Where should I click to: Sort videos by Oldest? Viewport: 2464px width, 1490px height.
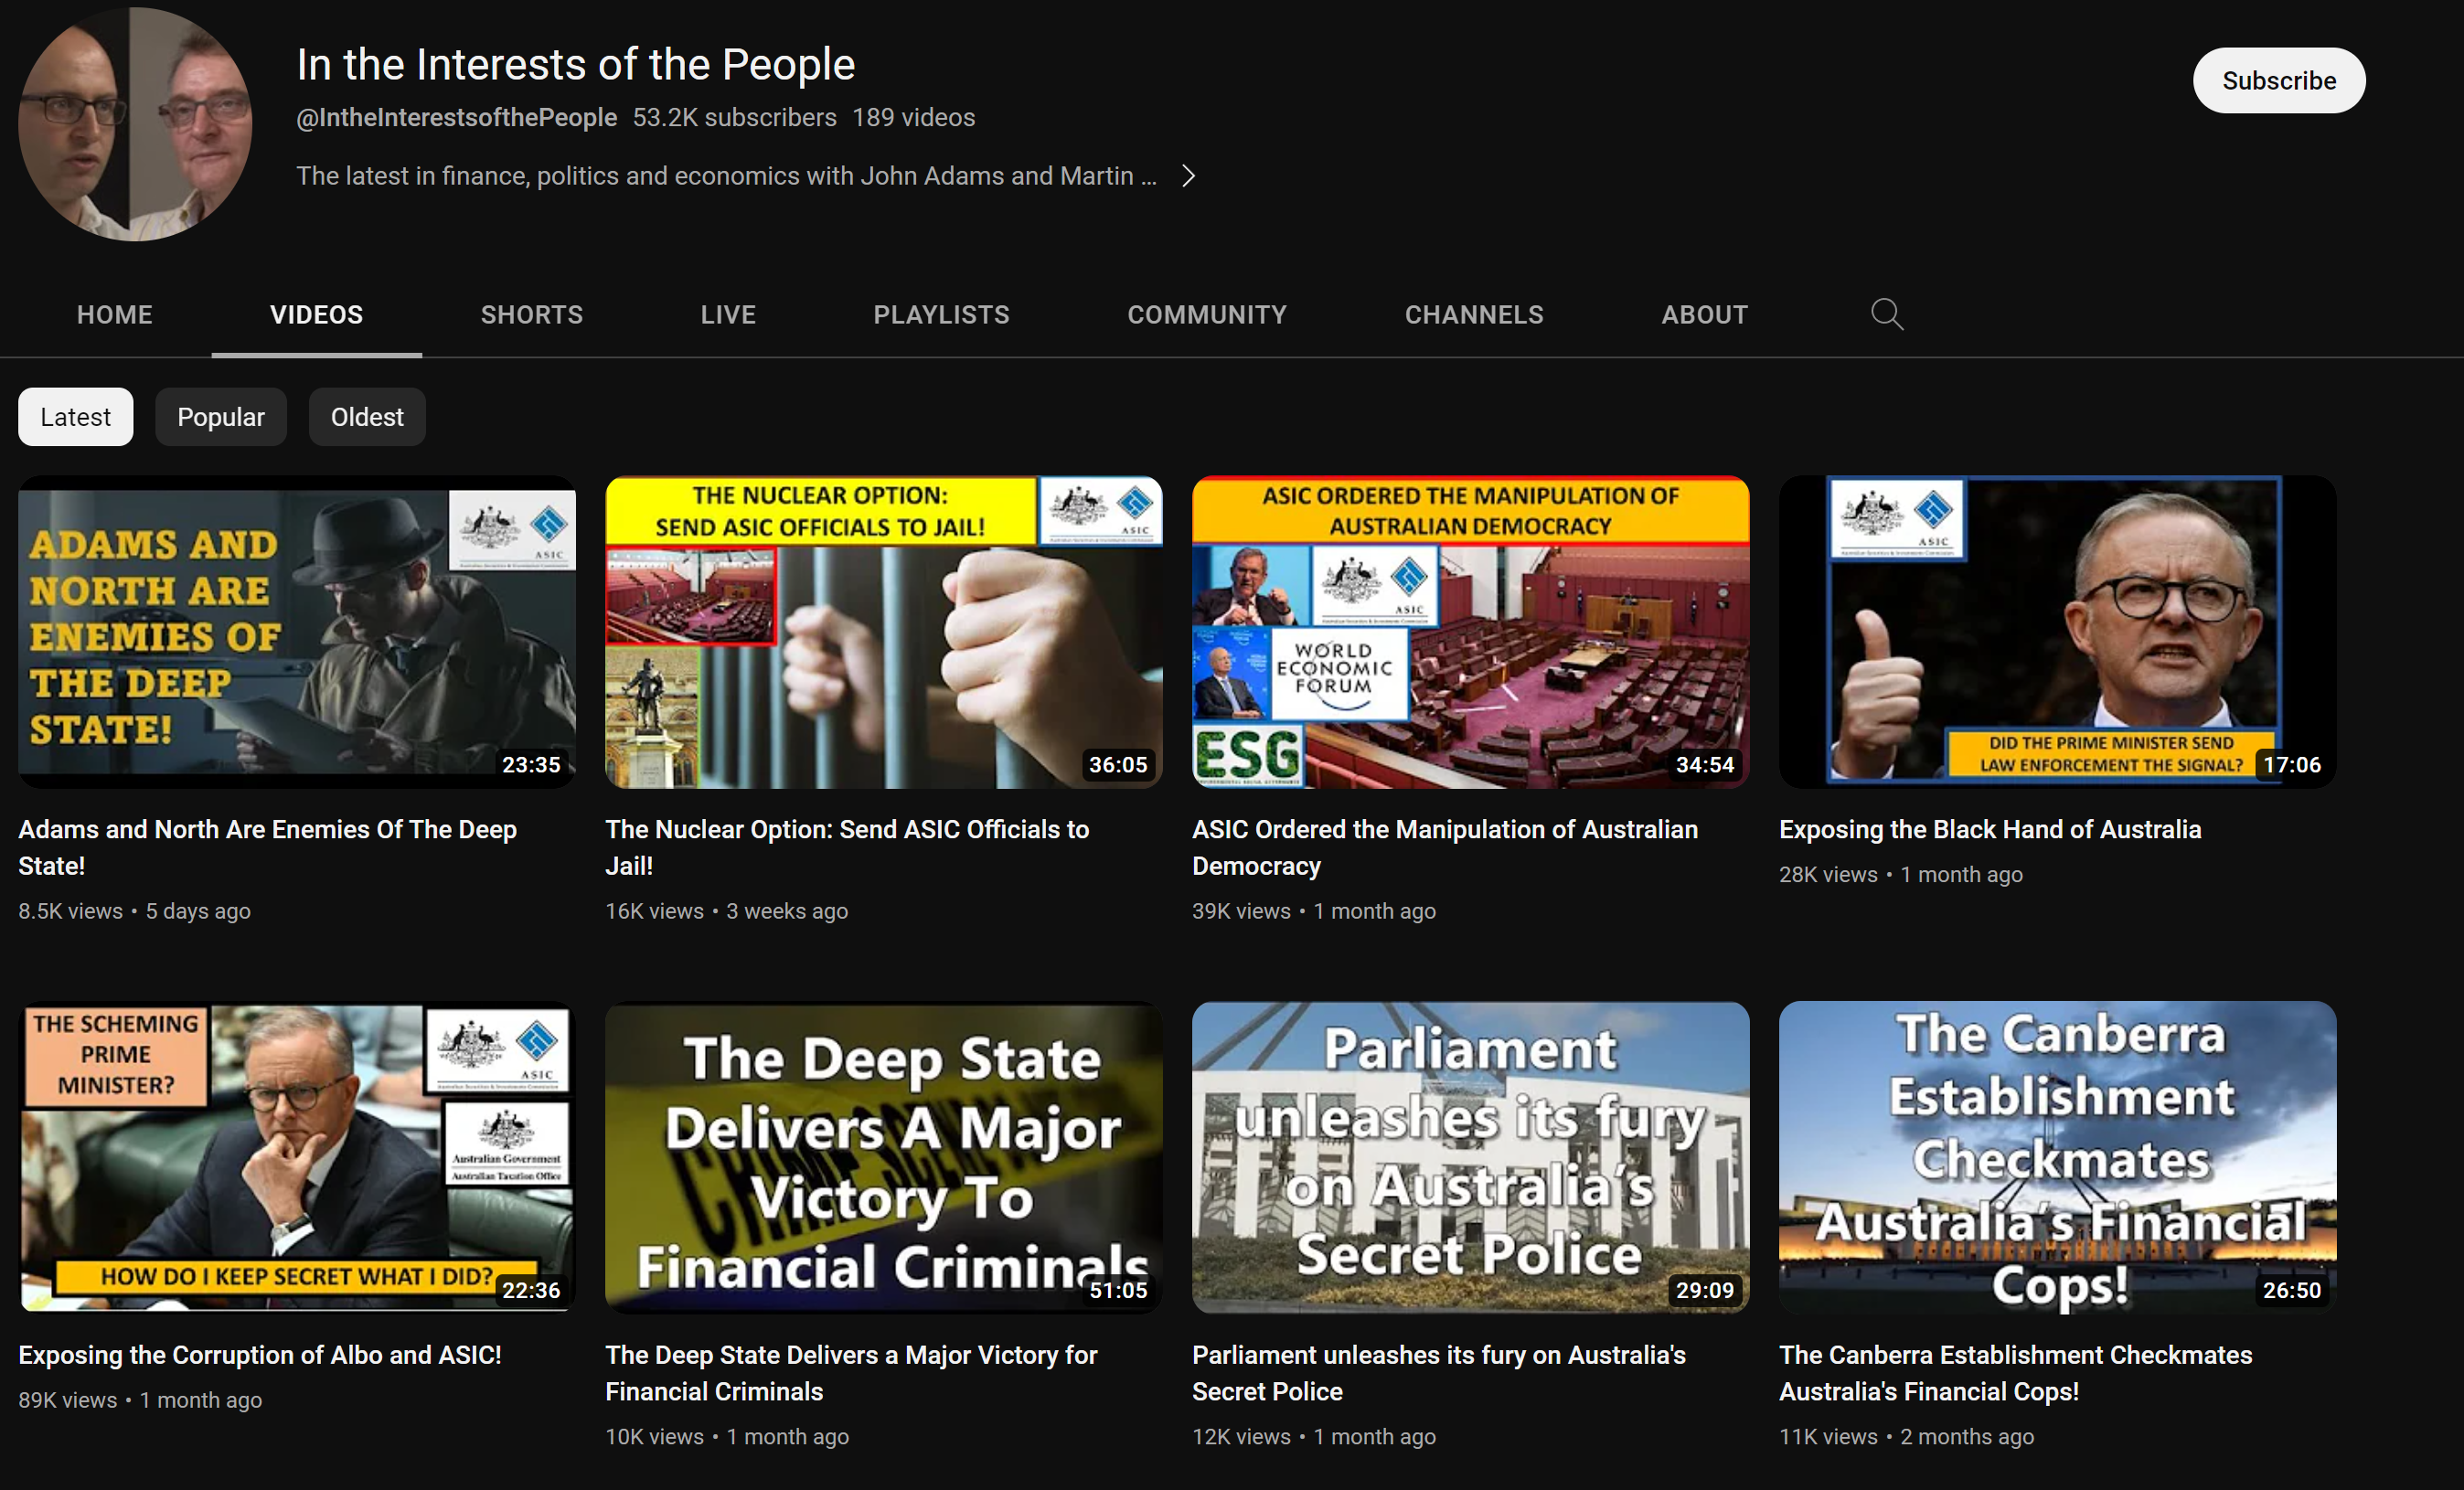367,417
